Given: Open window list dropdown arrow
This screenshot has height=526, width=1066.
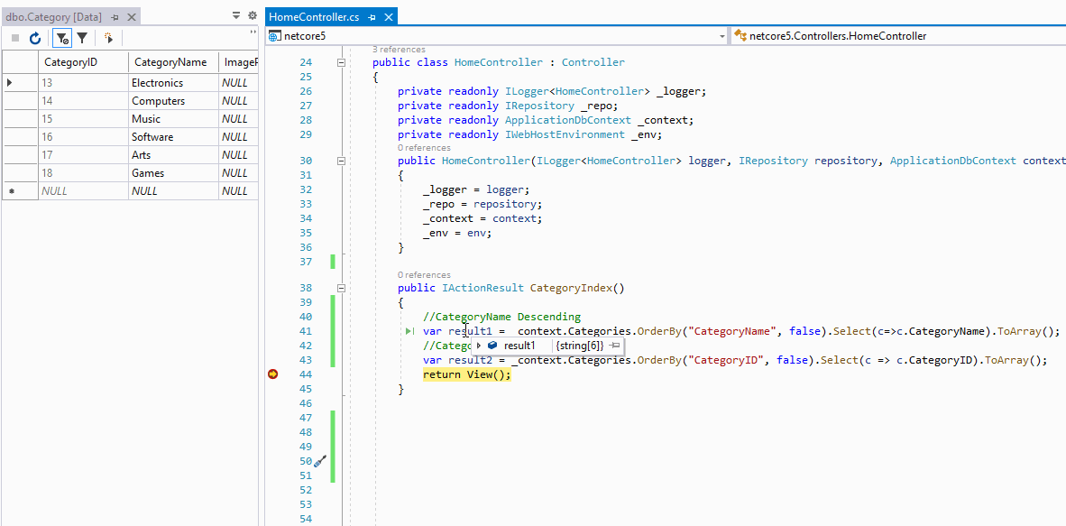Looking at the screenshot, I should pyautogui.click(x=236, y=14).
